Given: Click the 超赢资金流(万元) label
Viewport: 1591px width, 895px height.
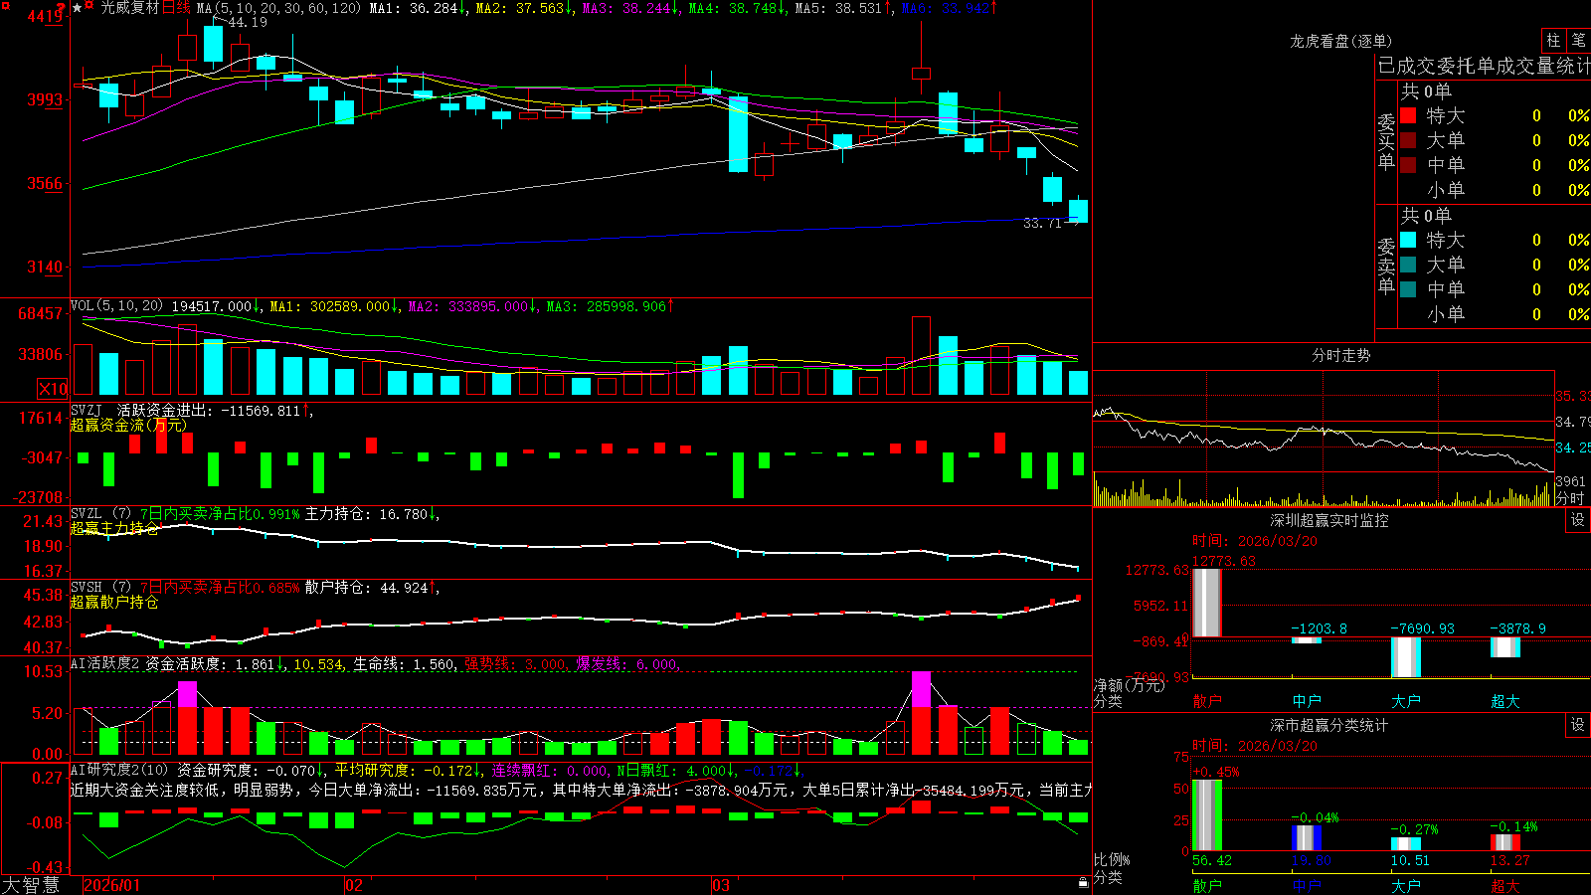Looking at the screenshot, I should click(128, 425).
